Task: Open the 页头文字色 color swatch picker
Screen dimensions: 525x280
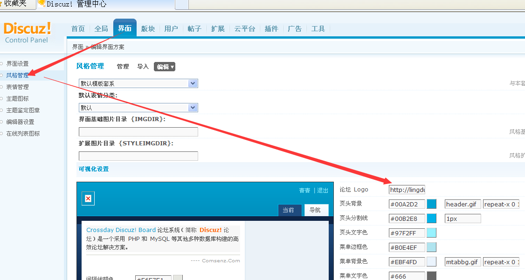Action: 432,233
